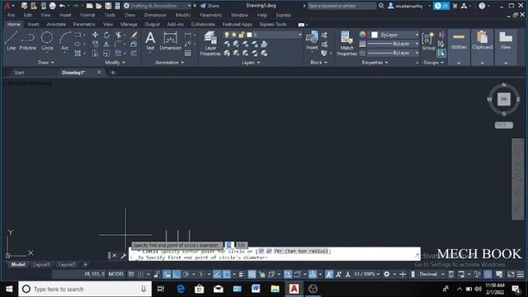Click the WCS button under the ViewCube
Image resolution: width=528 pixels, height=297 pixels.
click(x=504, y=125)
